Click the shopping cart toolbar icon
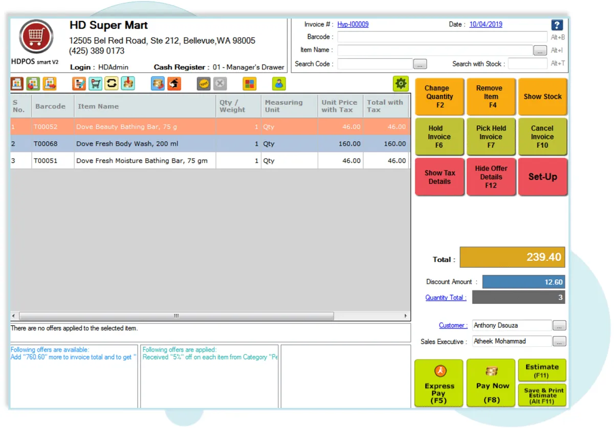 coord(95,83)
